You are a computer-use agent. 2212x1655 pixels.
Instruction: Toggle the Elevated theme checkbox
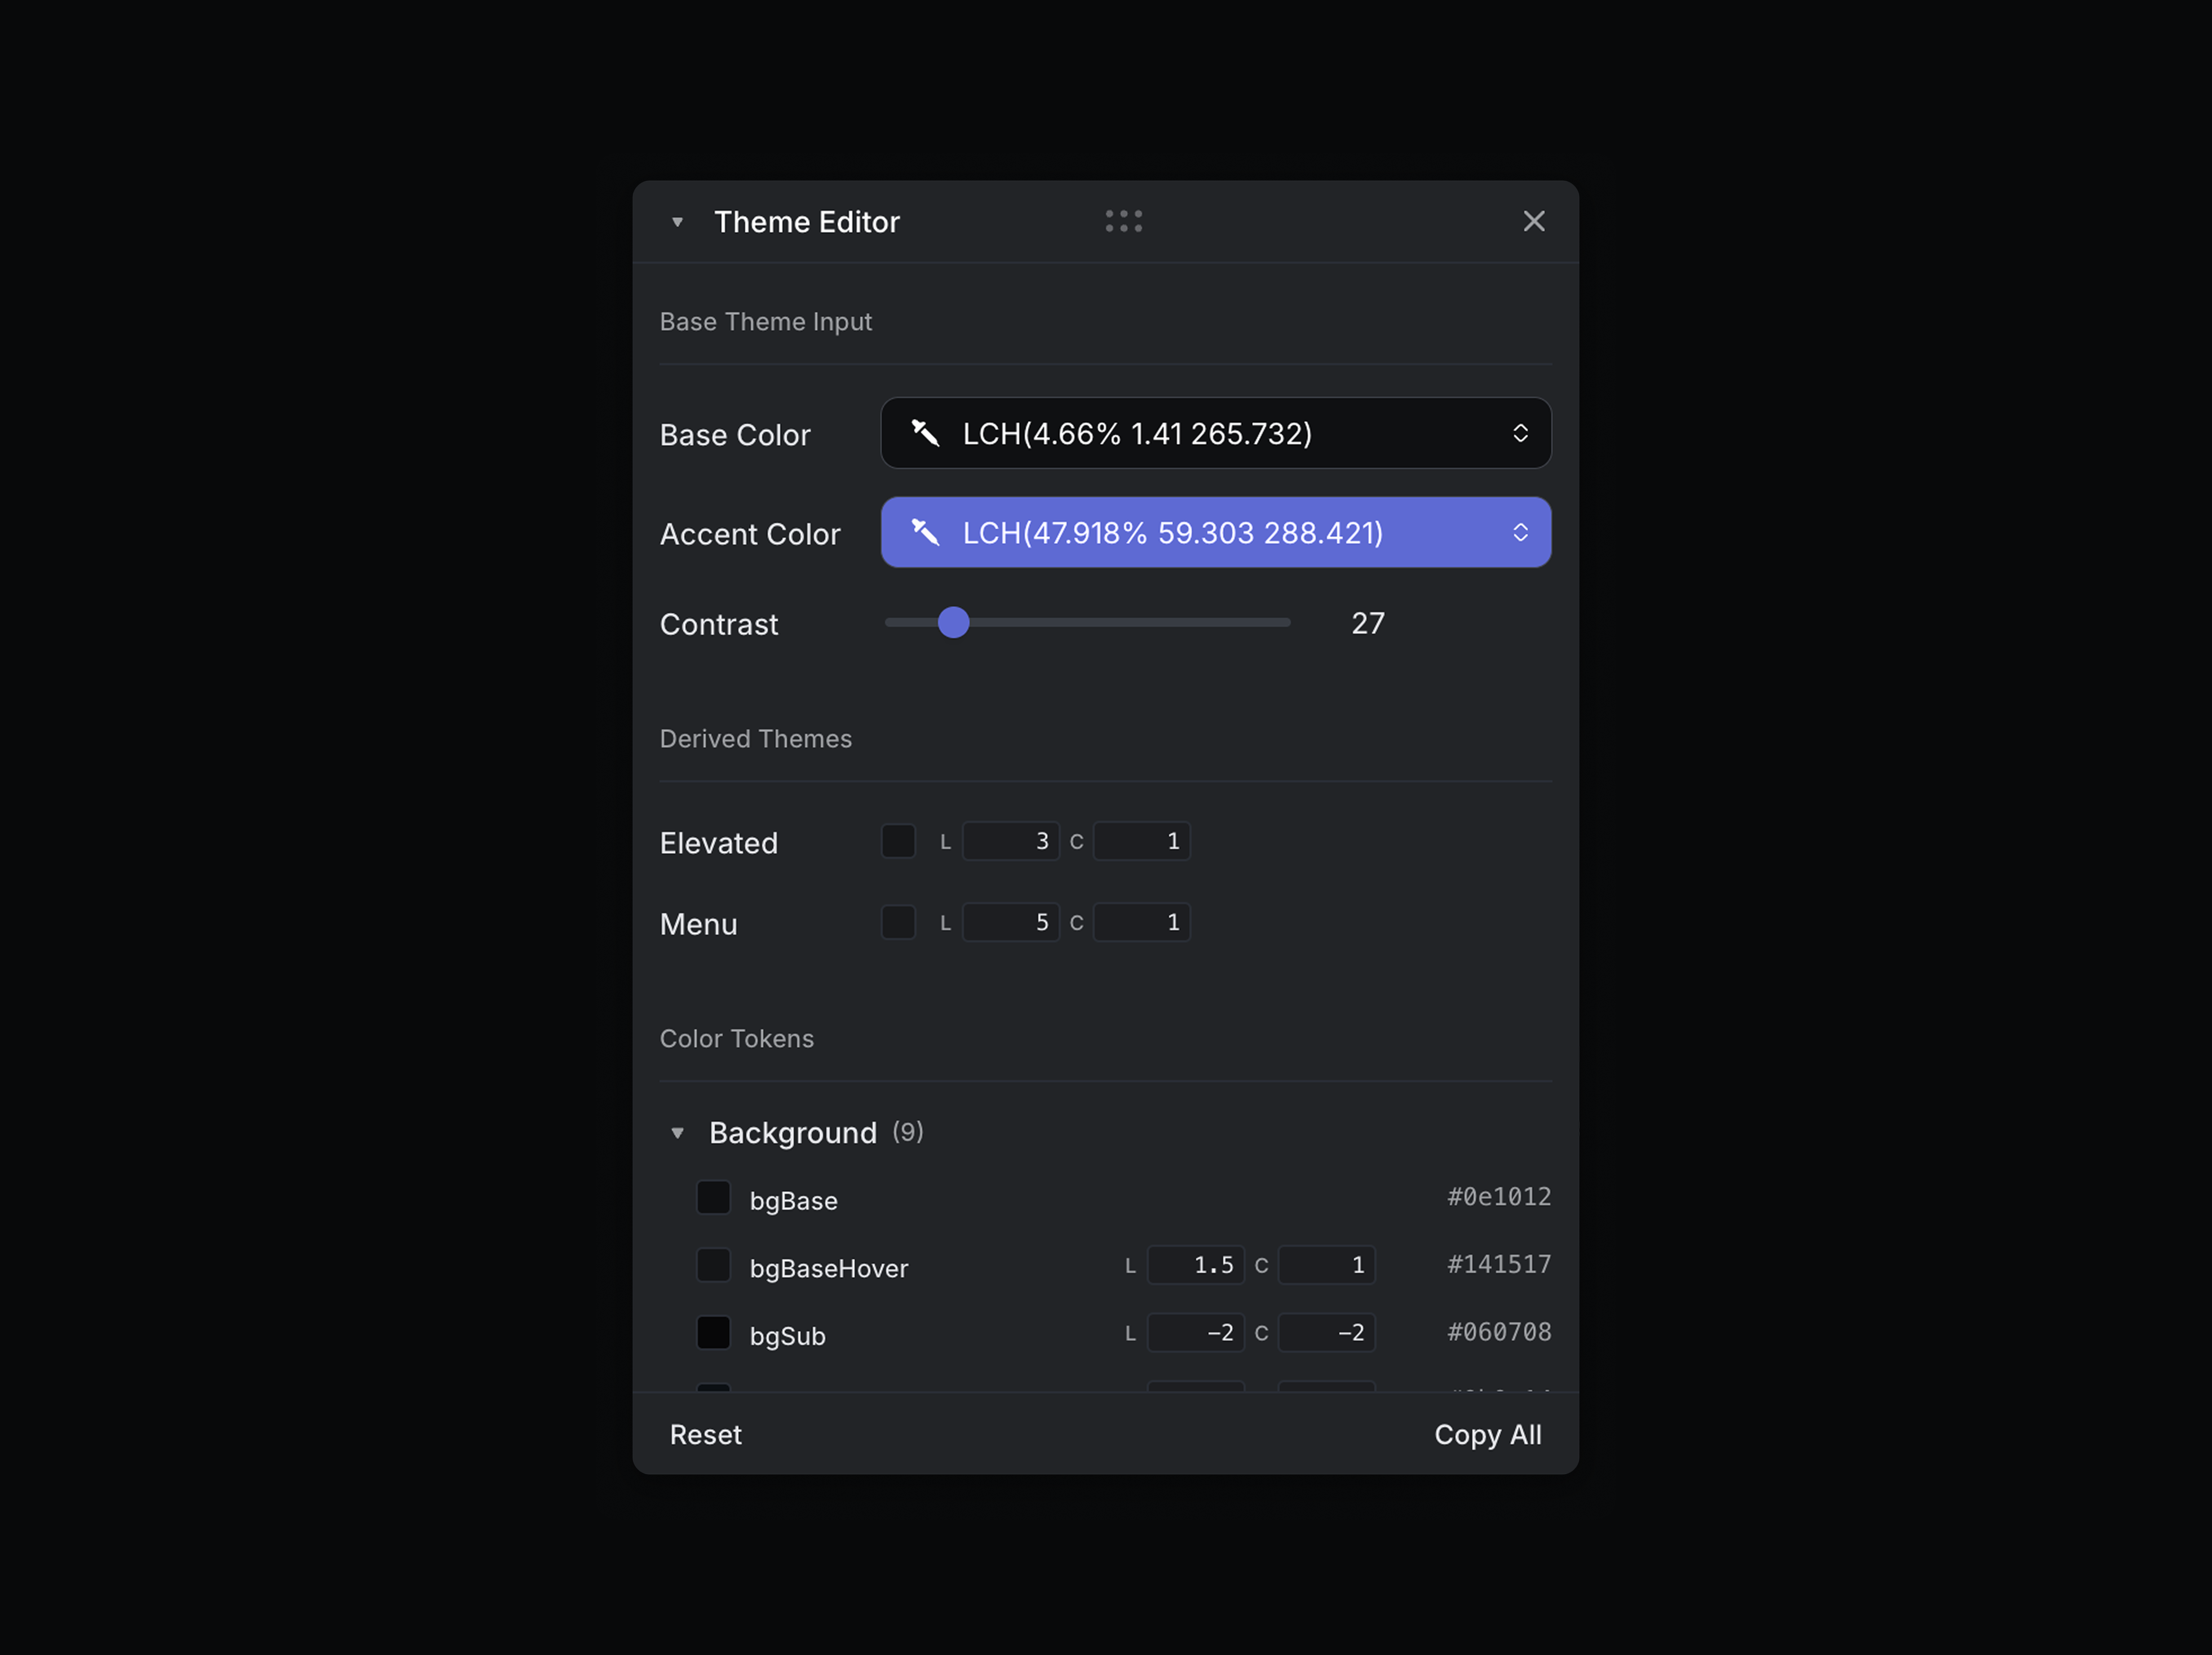898,841
